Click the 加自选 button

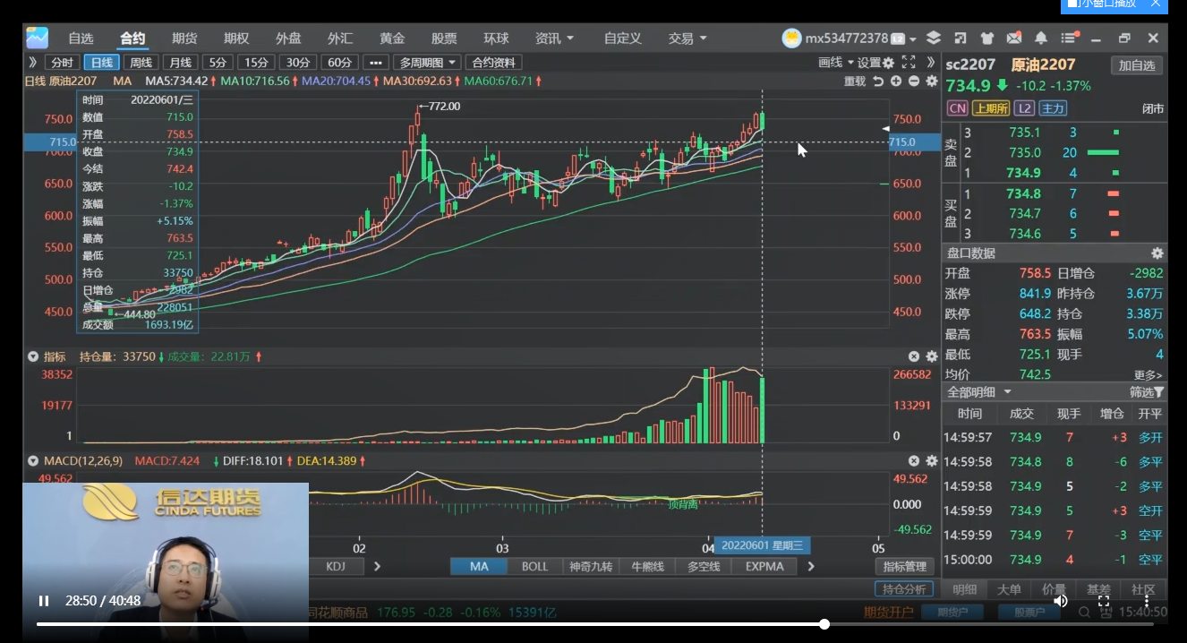pos(1137,65)
